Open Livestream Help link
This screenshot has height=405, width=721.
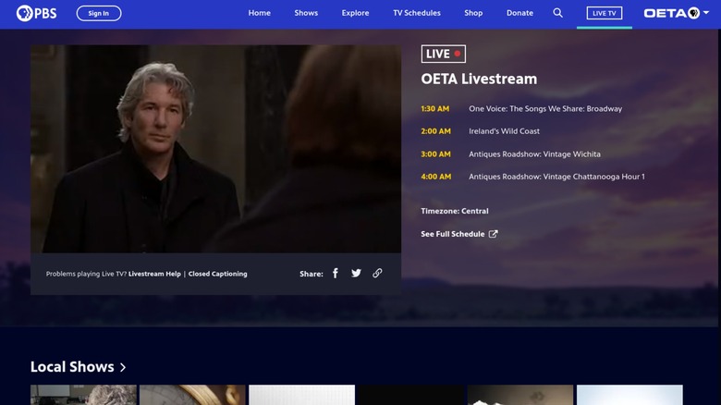click(154, 274)
